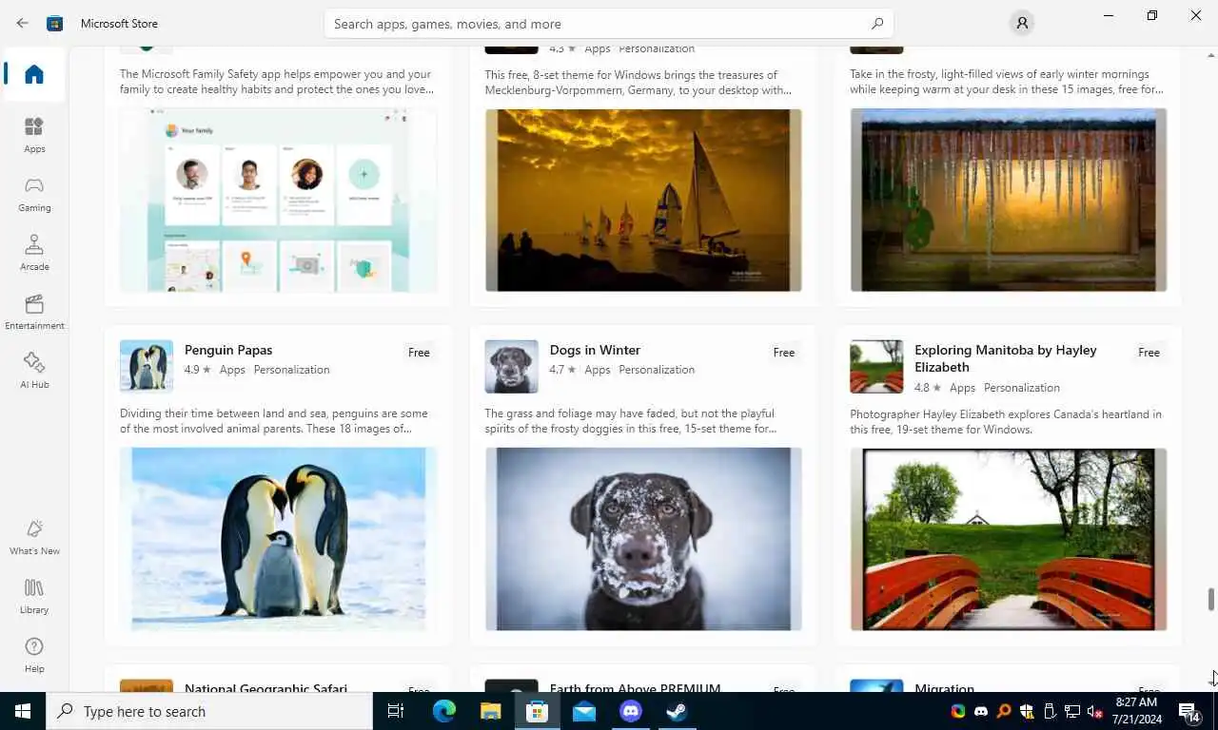This screenshot has width=1218, height=730.
Task: Click the search magnifier icon
Action: click(877, 24)
